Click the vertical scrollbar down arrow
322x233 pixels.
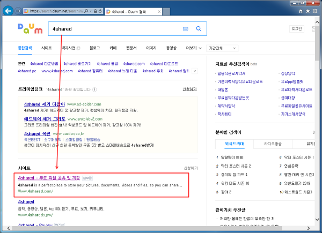(317, 220)
